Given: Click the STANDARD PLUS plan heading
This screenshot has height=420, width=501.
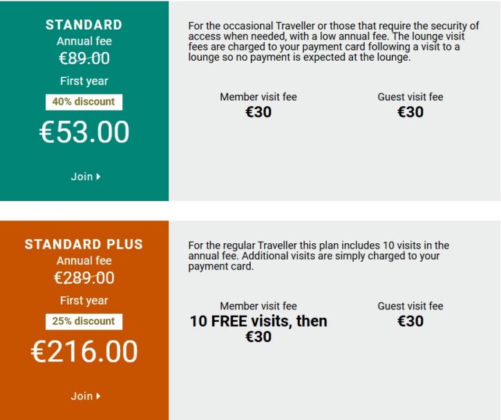Looking at the screenshot, I should click(x=84, y=245).
